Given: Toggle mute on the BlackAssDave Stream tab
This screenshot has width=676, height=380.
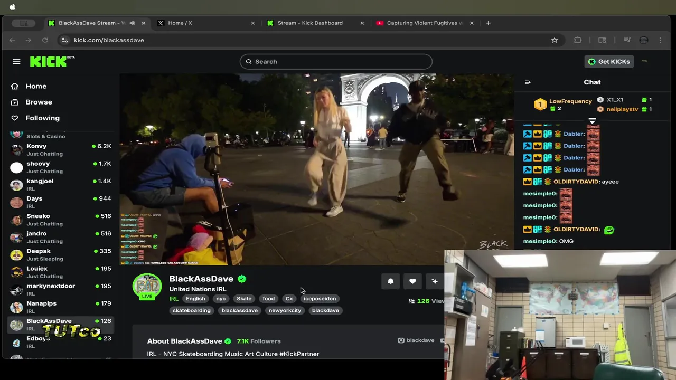Looking at the screenshot, I should point(133,23).
